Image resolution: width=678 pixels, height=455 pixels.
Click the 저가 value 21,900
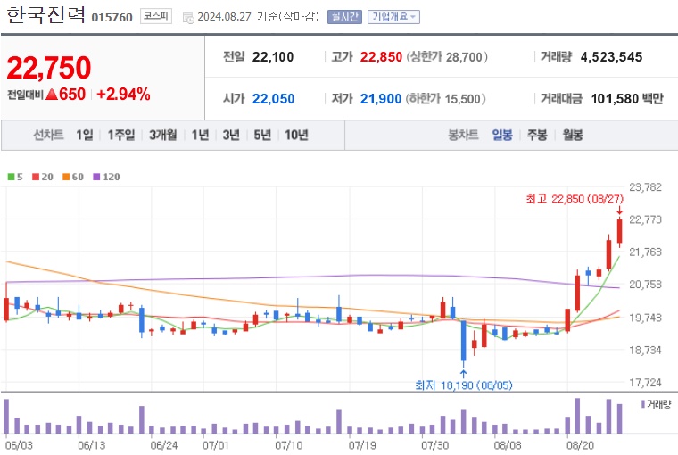coord(381,99)
